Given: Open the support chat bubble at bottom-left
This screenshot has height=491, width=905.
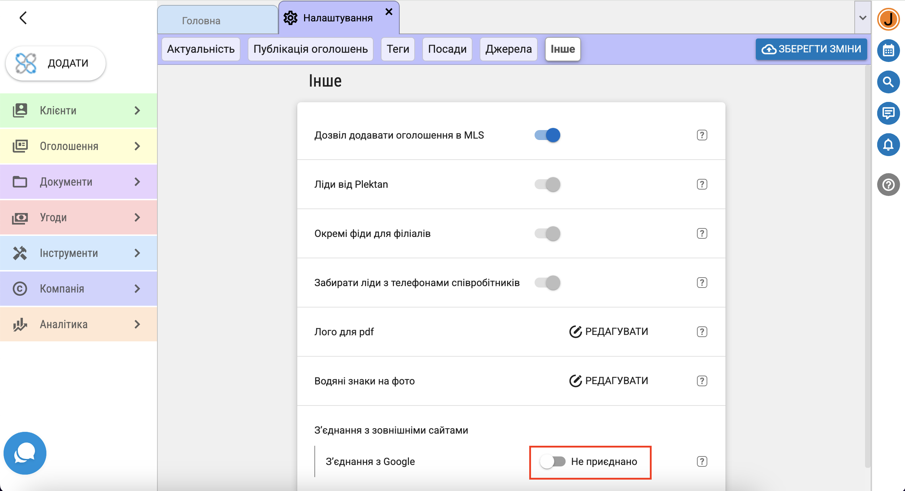Looking at the screenshot, I should [25, 453].
